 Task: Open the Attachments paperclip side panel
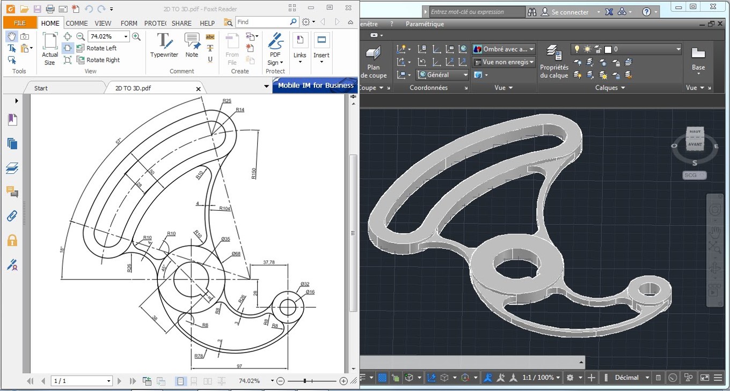(x=12, y=216)
